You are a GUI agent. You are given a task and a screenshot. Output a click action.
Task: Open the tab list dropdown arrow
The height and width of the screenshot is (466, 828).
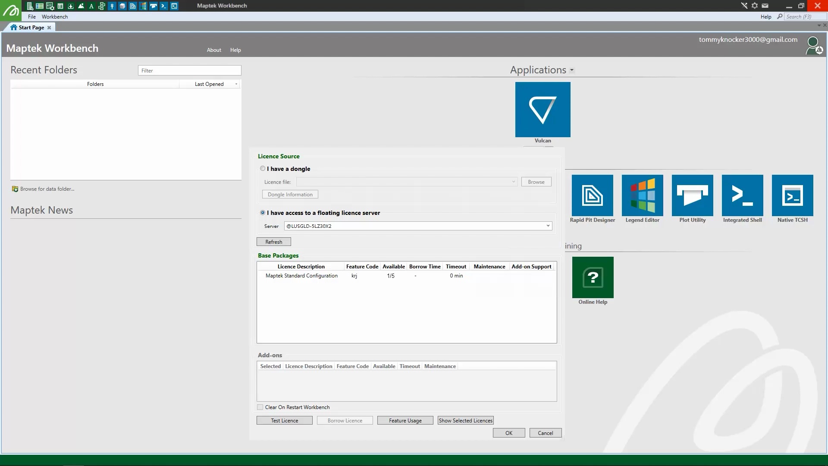click(819, 25)
